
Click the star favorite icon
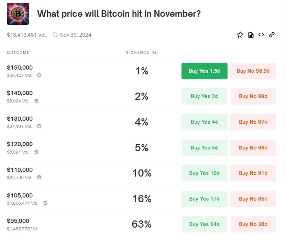coord(240,35)
